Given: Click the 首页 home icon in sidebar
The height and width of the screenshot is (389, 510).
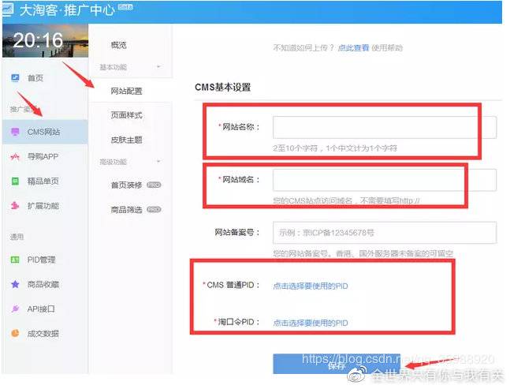Looking at the screenshot, I should point(15,78).
